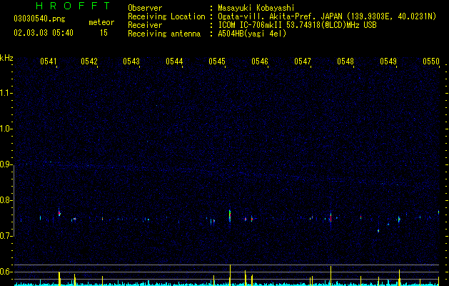
Task: Click the 0.6 kHz frequency label
Action: click(x=6, y=272)
